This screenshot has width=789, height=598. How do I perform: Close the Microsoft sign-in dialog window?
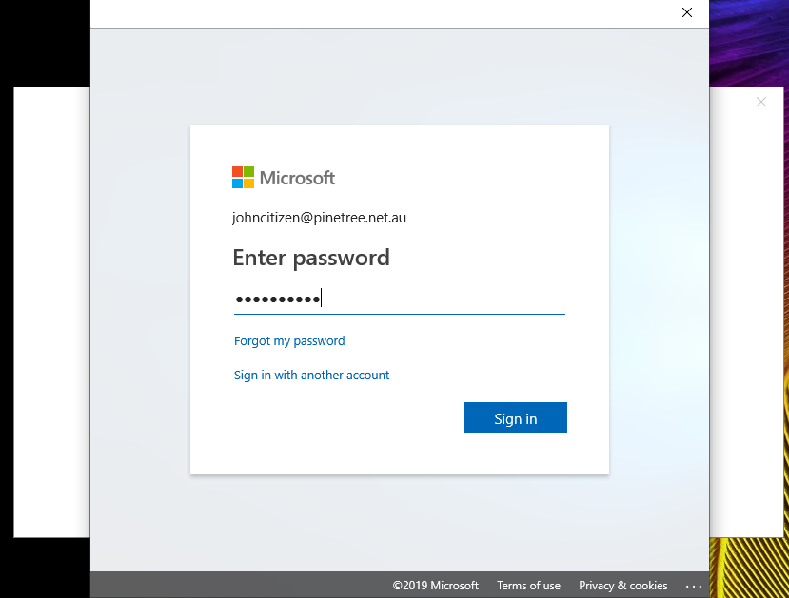pos(687,12)
